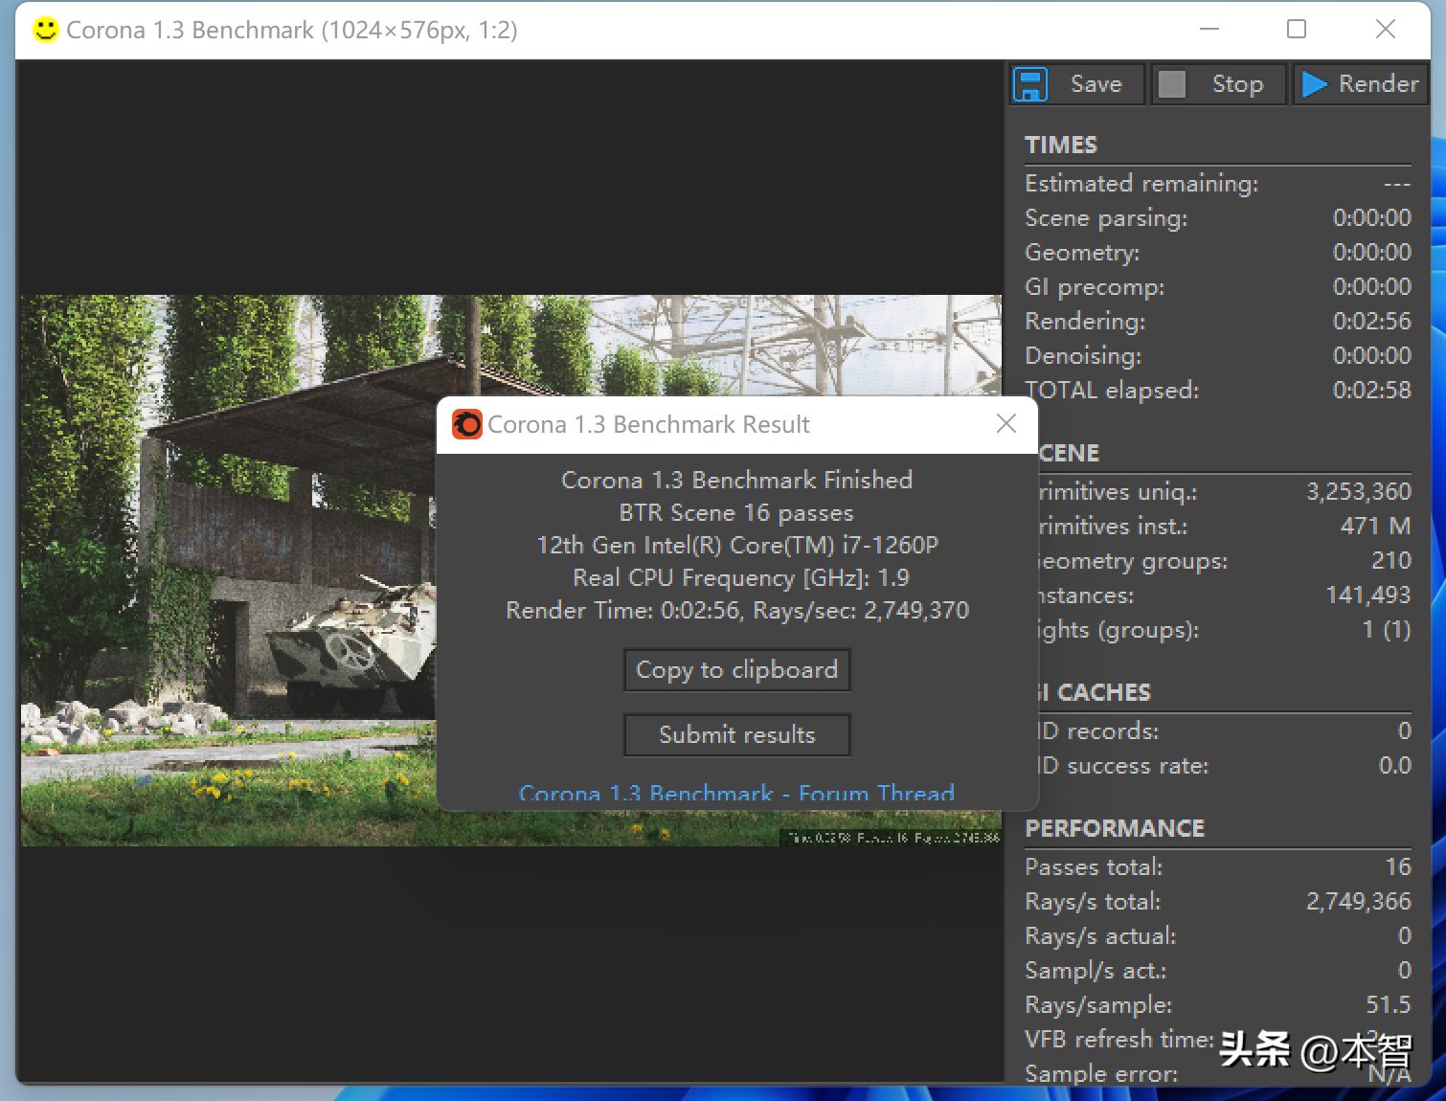Click the success rate value 0.0

1394,766
